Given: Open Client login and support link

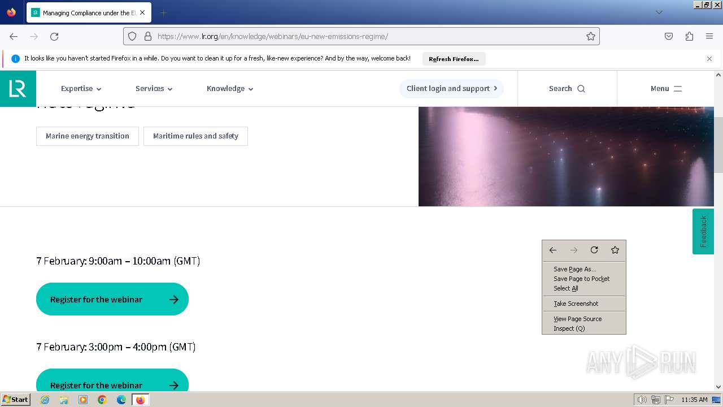Looking at the screenshot, I should pos(452,89).
